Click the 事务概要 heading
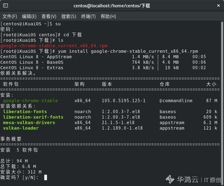The width and height of the screenshot is (224, 186). coord(11,139)
